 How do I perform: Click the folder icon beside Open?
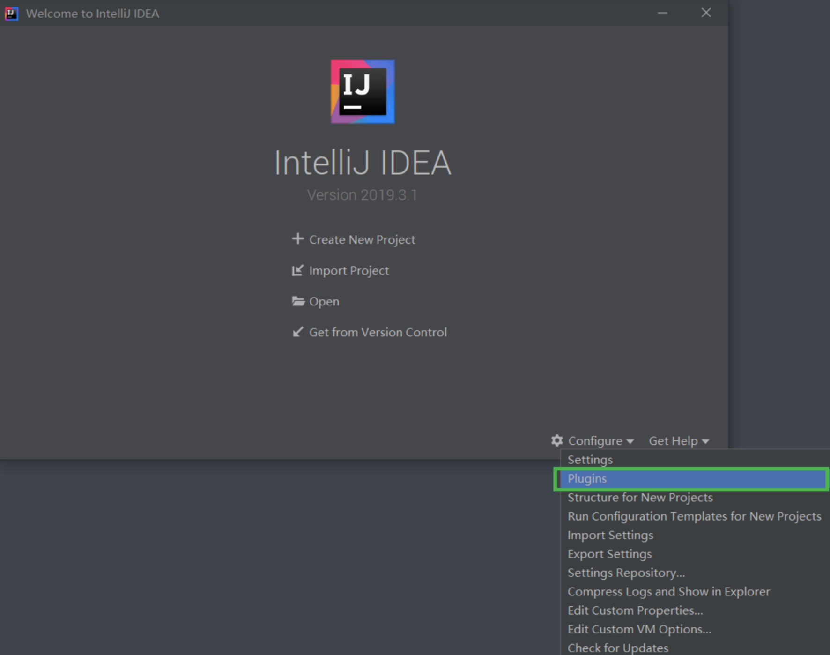pos(298,301)
